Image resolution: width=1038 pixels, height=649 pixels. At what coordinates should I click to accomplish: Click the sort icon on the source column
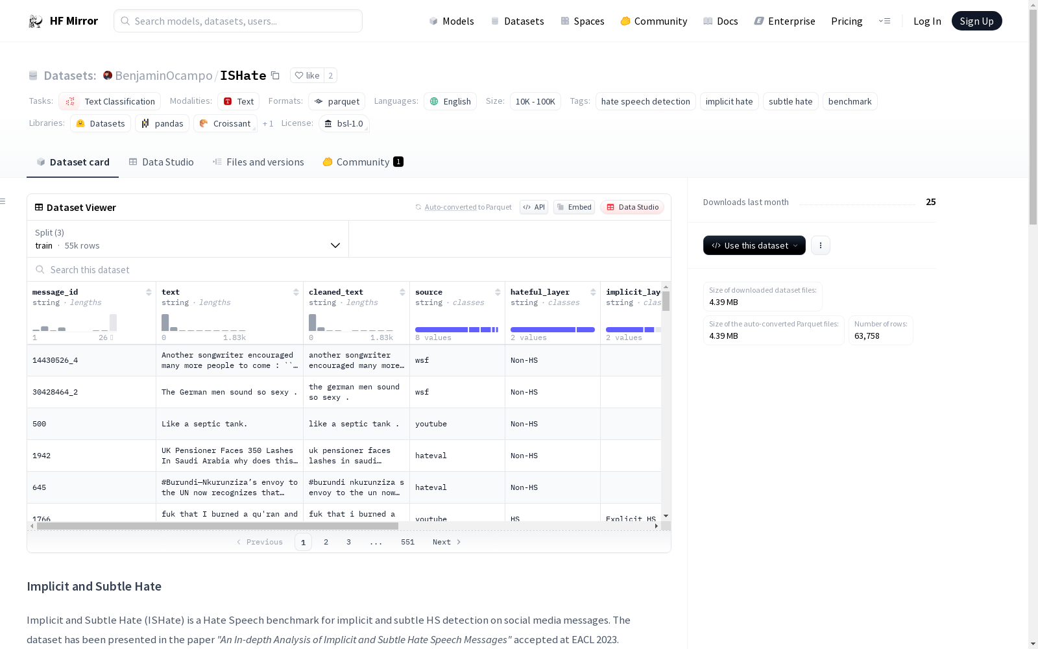coord(498,292)
